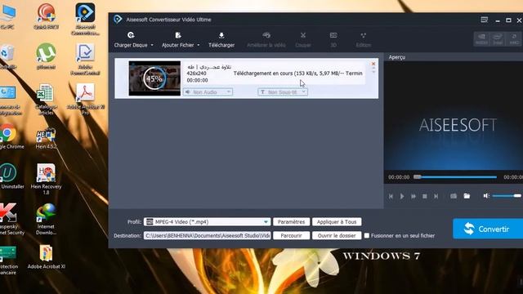The image size is (523, 294).
Task: Click the Ajouter Fichier button
Action: 178,40
